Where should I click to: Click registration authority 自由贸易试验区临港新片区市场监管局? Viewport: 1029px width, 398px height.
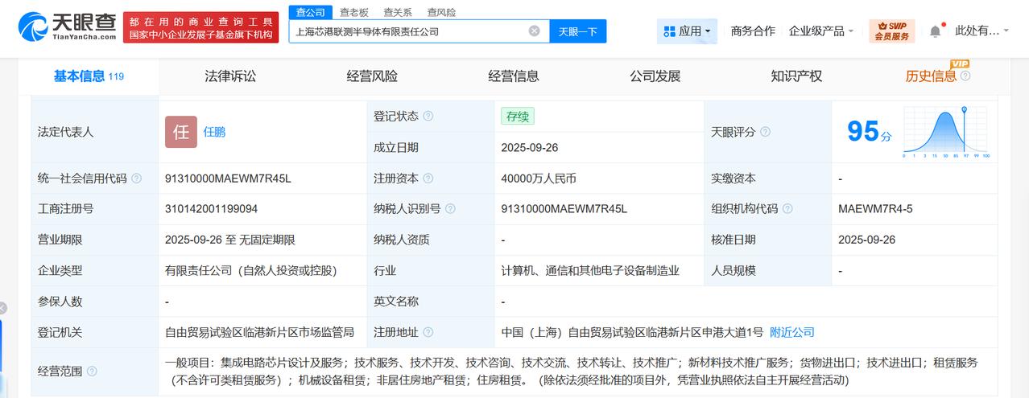[x=259, y=332]
